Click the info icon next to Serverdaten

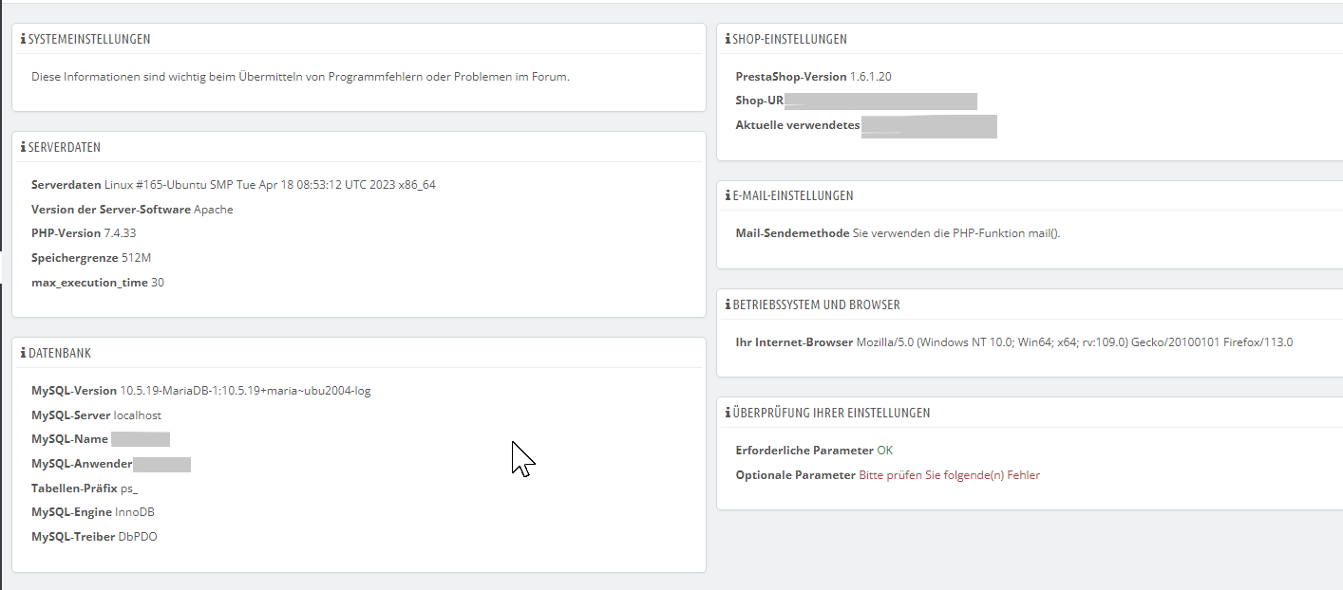coord(23,148)
